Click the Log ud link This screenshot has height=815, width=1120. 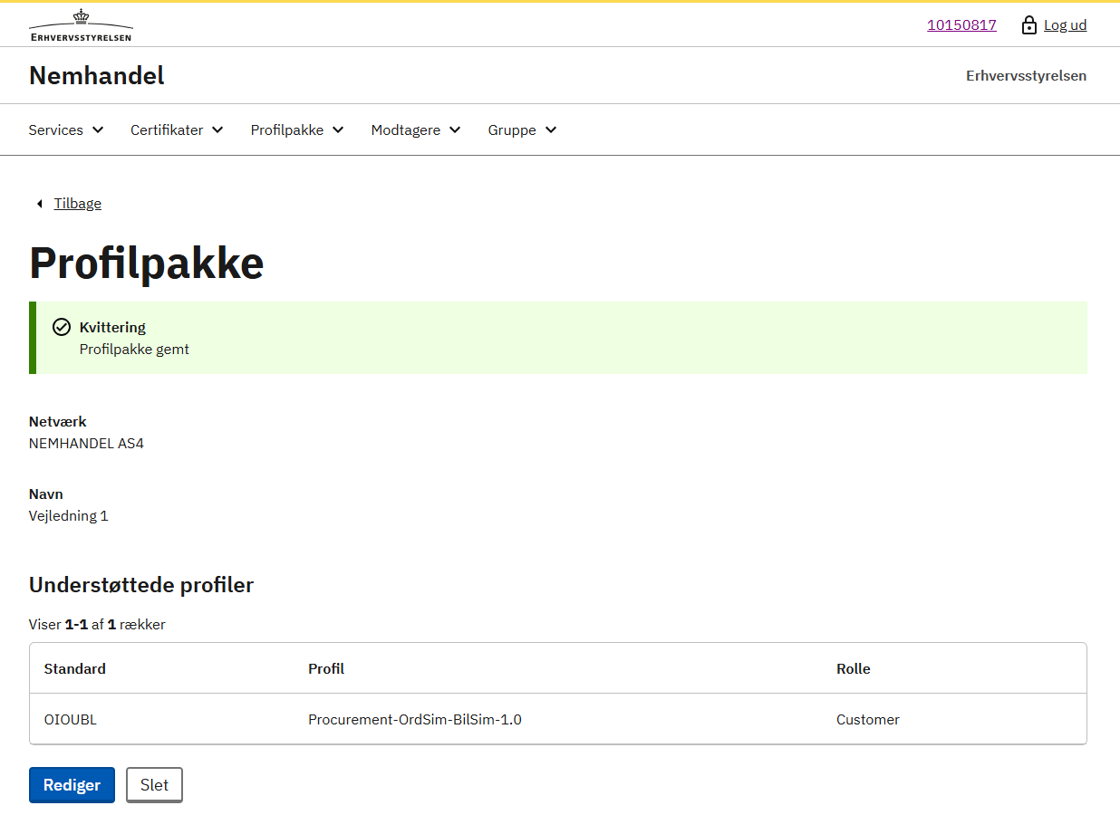pos(1065,25)
